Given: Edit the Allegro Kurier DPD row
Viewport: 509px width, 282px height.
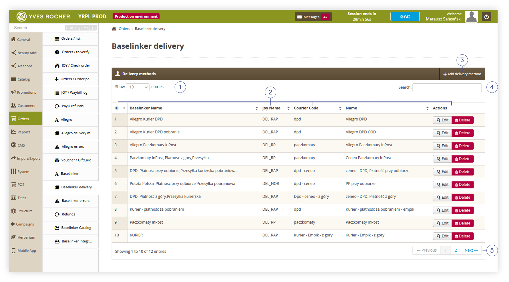Looking at the screenshot, I should point(442,120).
